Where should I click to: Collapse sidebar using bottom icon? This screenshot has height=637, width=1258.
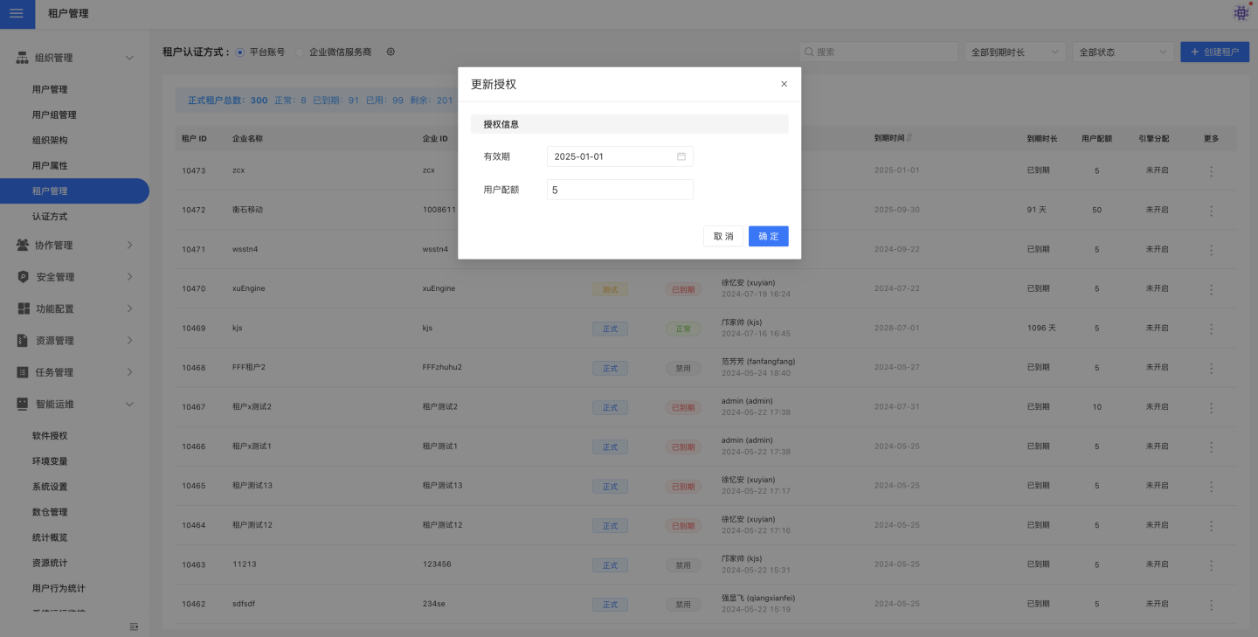[x=134, y=627]
